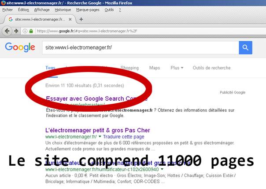
Task: Switch to the Shopping results tab
Action: pos(129,68)
